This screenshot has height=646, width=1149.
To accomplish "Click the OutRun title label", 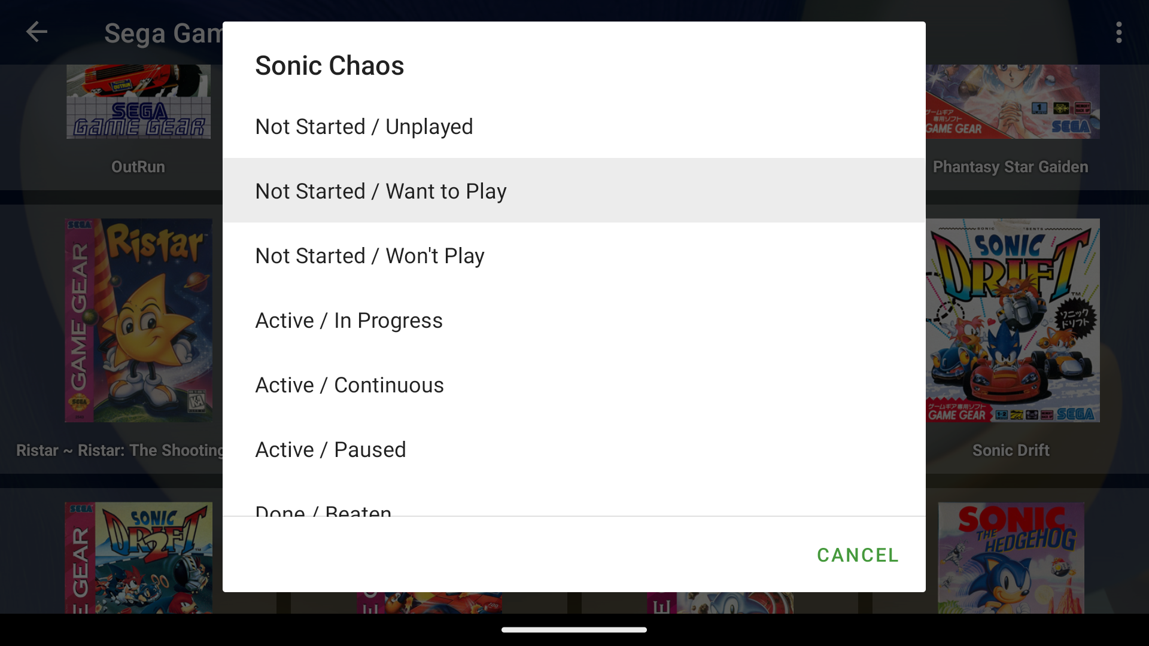I will [x=138, y=167].
